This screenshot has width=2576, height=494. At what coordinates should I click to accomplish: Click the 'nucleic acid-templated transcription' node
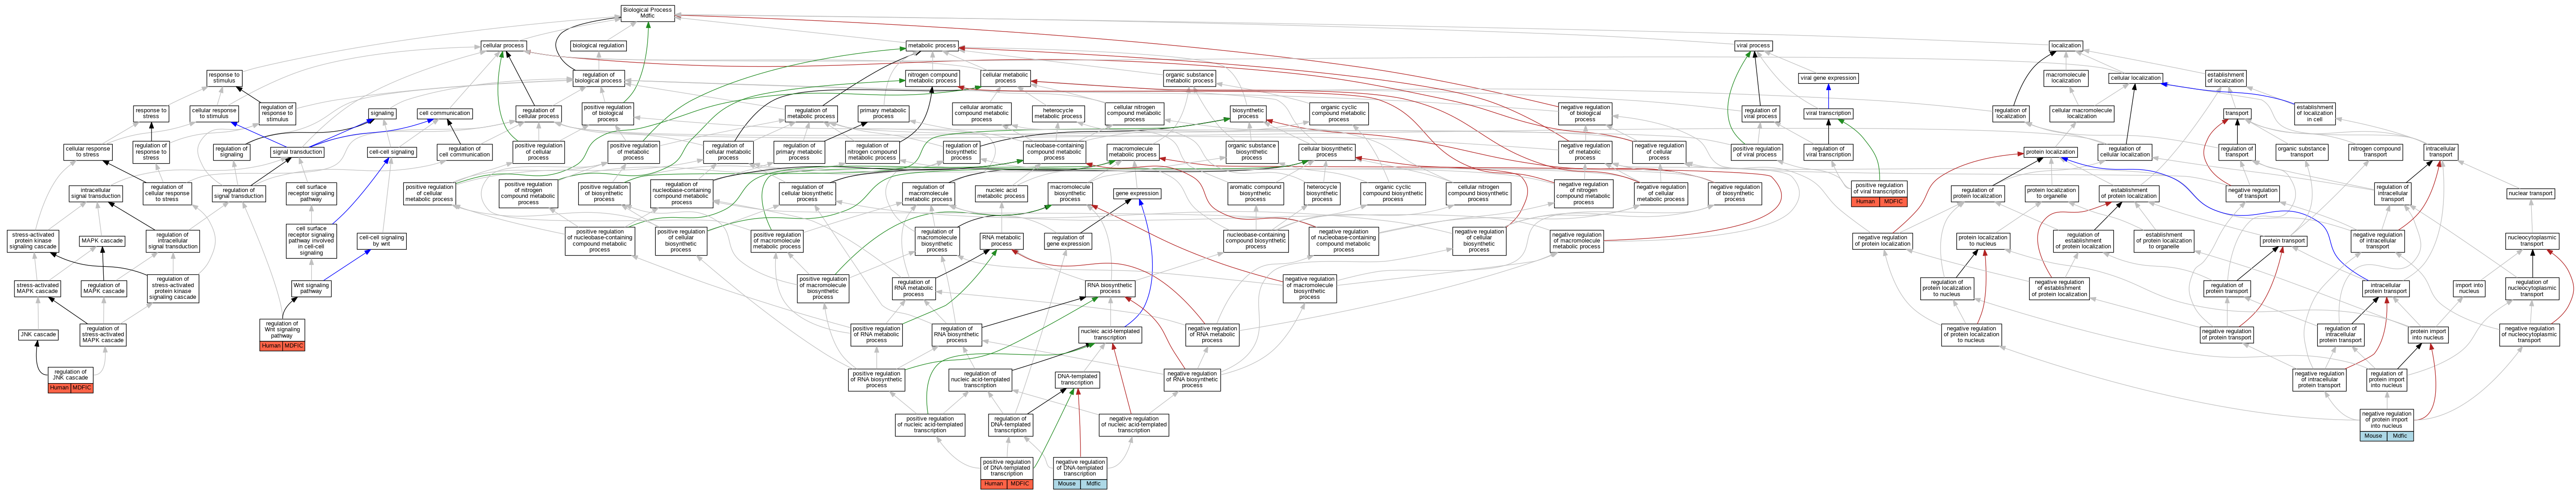click(x=1110, y=334)
